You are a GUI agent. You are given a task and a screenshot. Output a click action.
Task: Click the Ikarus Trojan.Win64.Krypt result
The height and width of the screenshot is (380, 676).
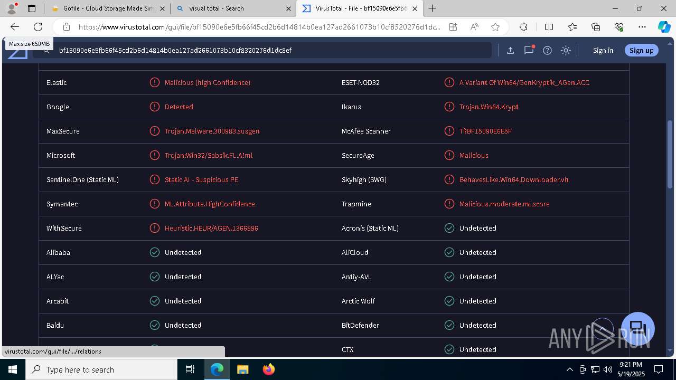489,107
